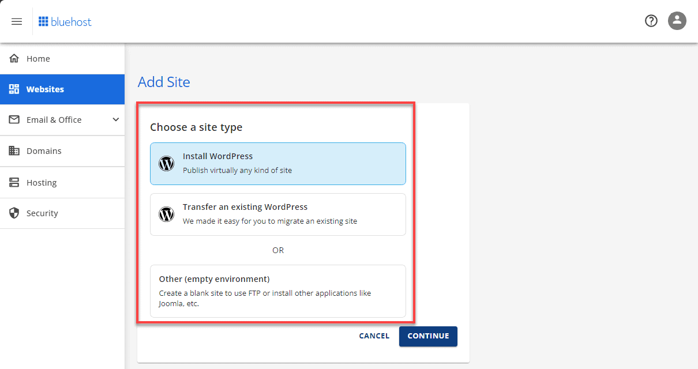Click the Add Site heading
This screenshot has height=369, width=698.
[x=164, y=82]
